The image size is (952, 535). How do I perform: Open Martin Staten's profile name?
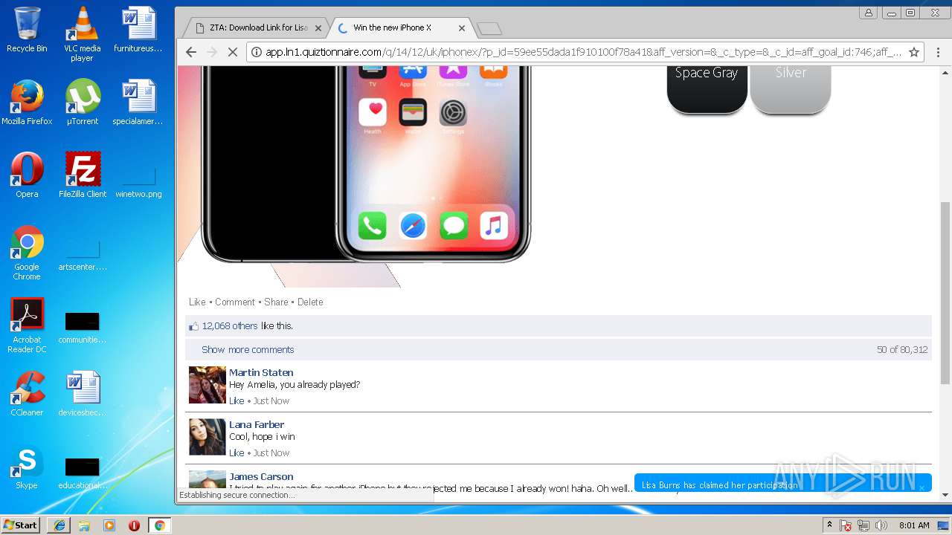pos(261,373)
